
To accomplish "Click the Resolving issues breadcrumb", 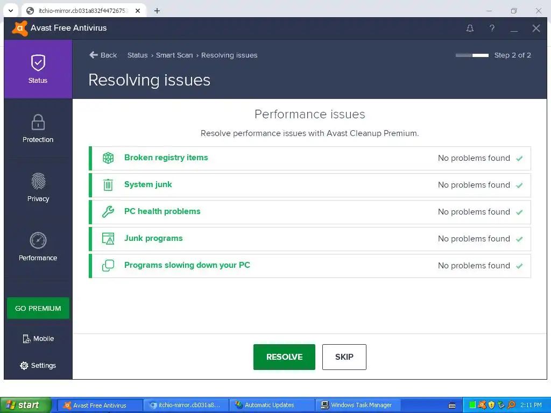I will coord(229,55).
